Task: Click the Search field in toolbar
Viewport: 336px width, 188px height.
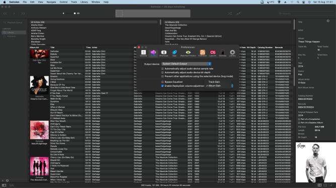Action: tap(306, 14)
